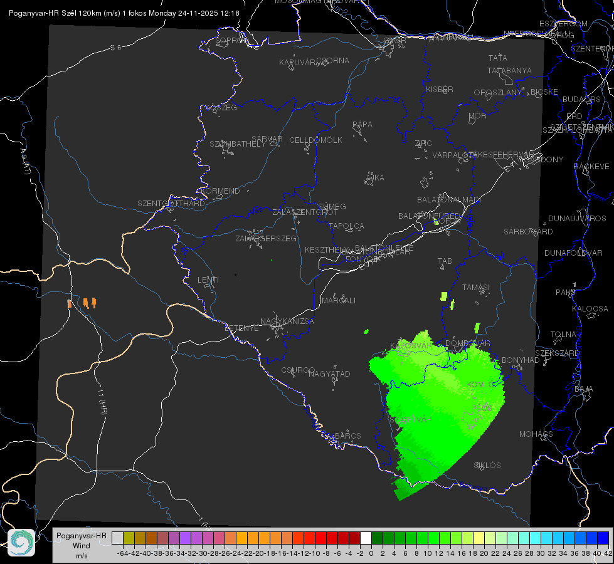The image size is (614, 564).
Task: Select the DOMBÓVÁR city label
Action: (467, 343)
